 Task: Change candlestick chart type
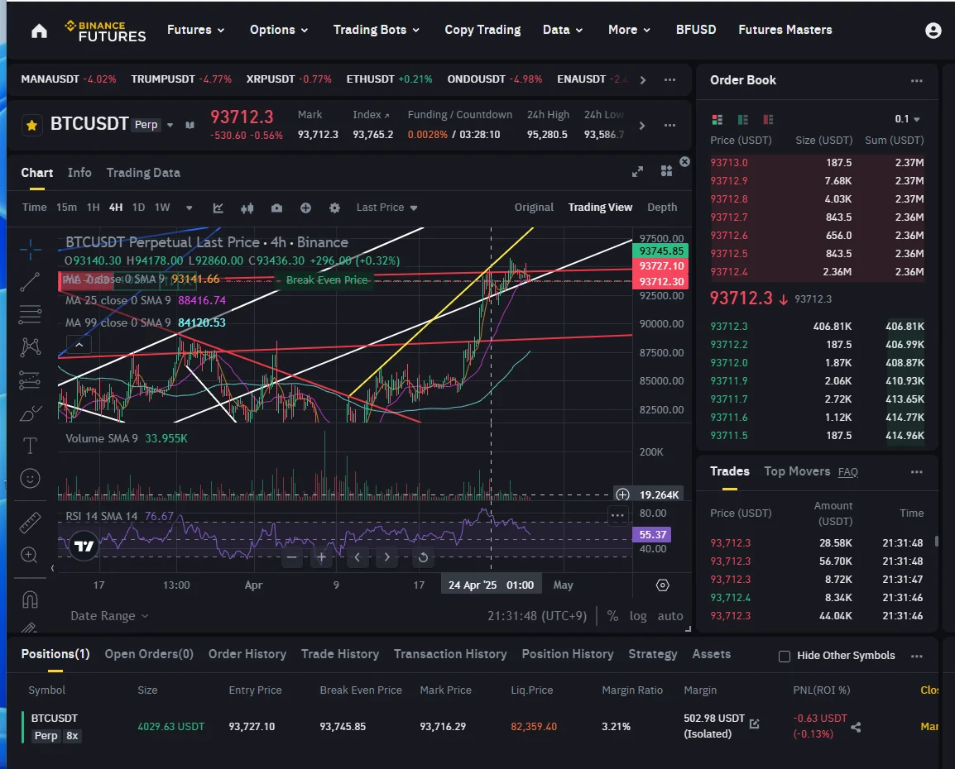(x=247, y=208)
